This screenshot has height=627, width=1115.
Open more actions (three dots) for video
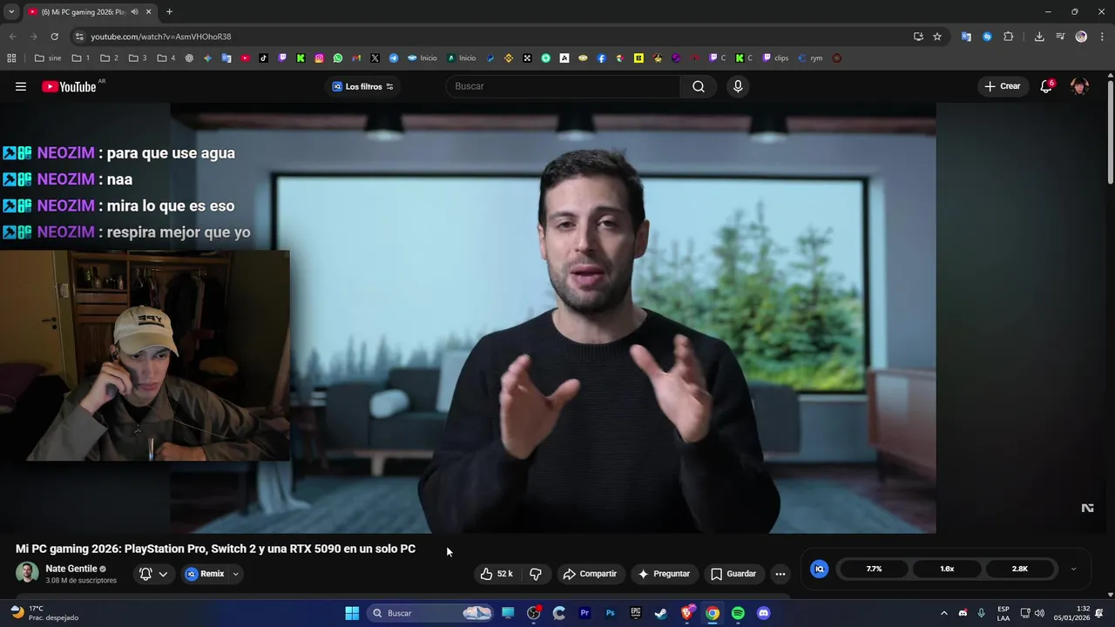(780, 574)
